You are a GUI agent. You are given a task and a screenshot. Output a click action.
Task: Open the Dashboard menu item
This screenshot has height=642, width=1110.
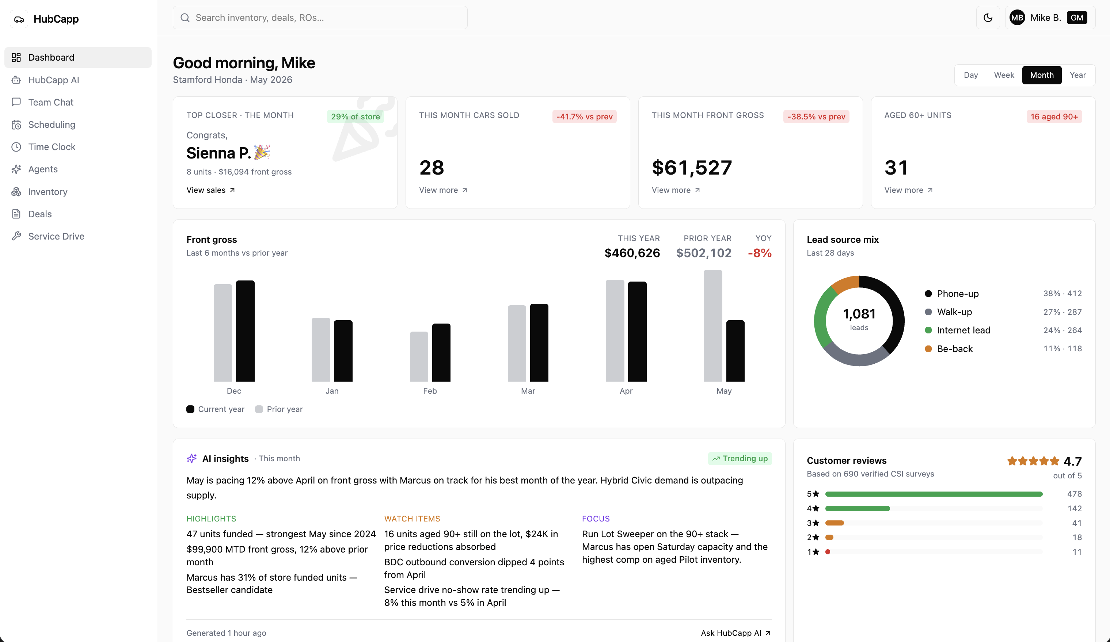(x=78, y=57)
